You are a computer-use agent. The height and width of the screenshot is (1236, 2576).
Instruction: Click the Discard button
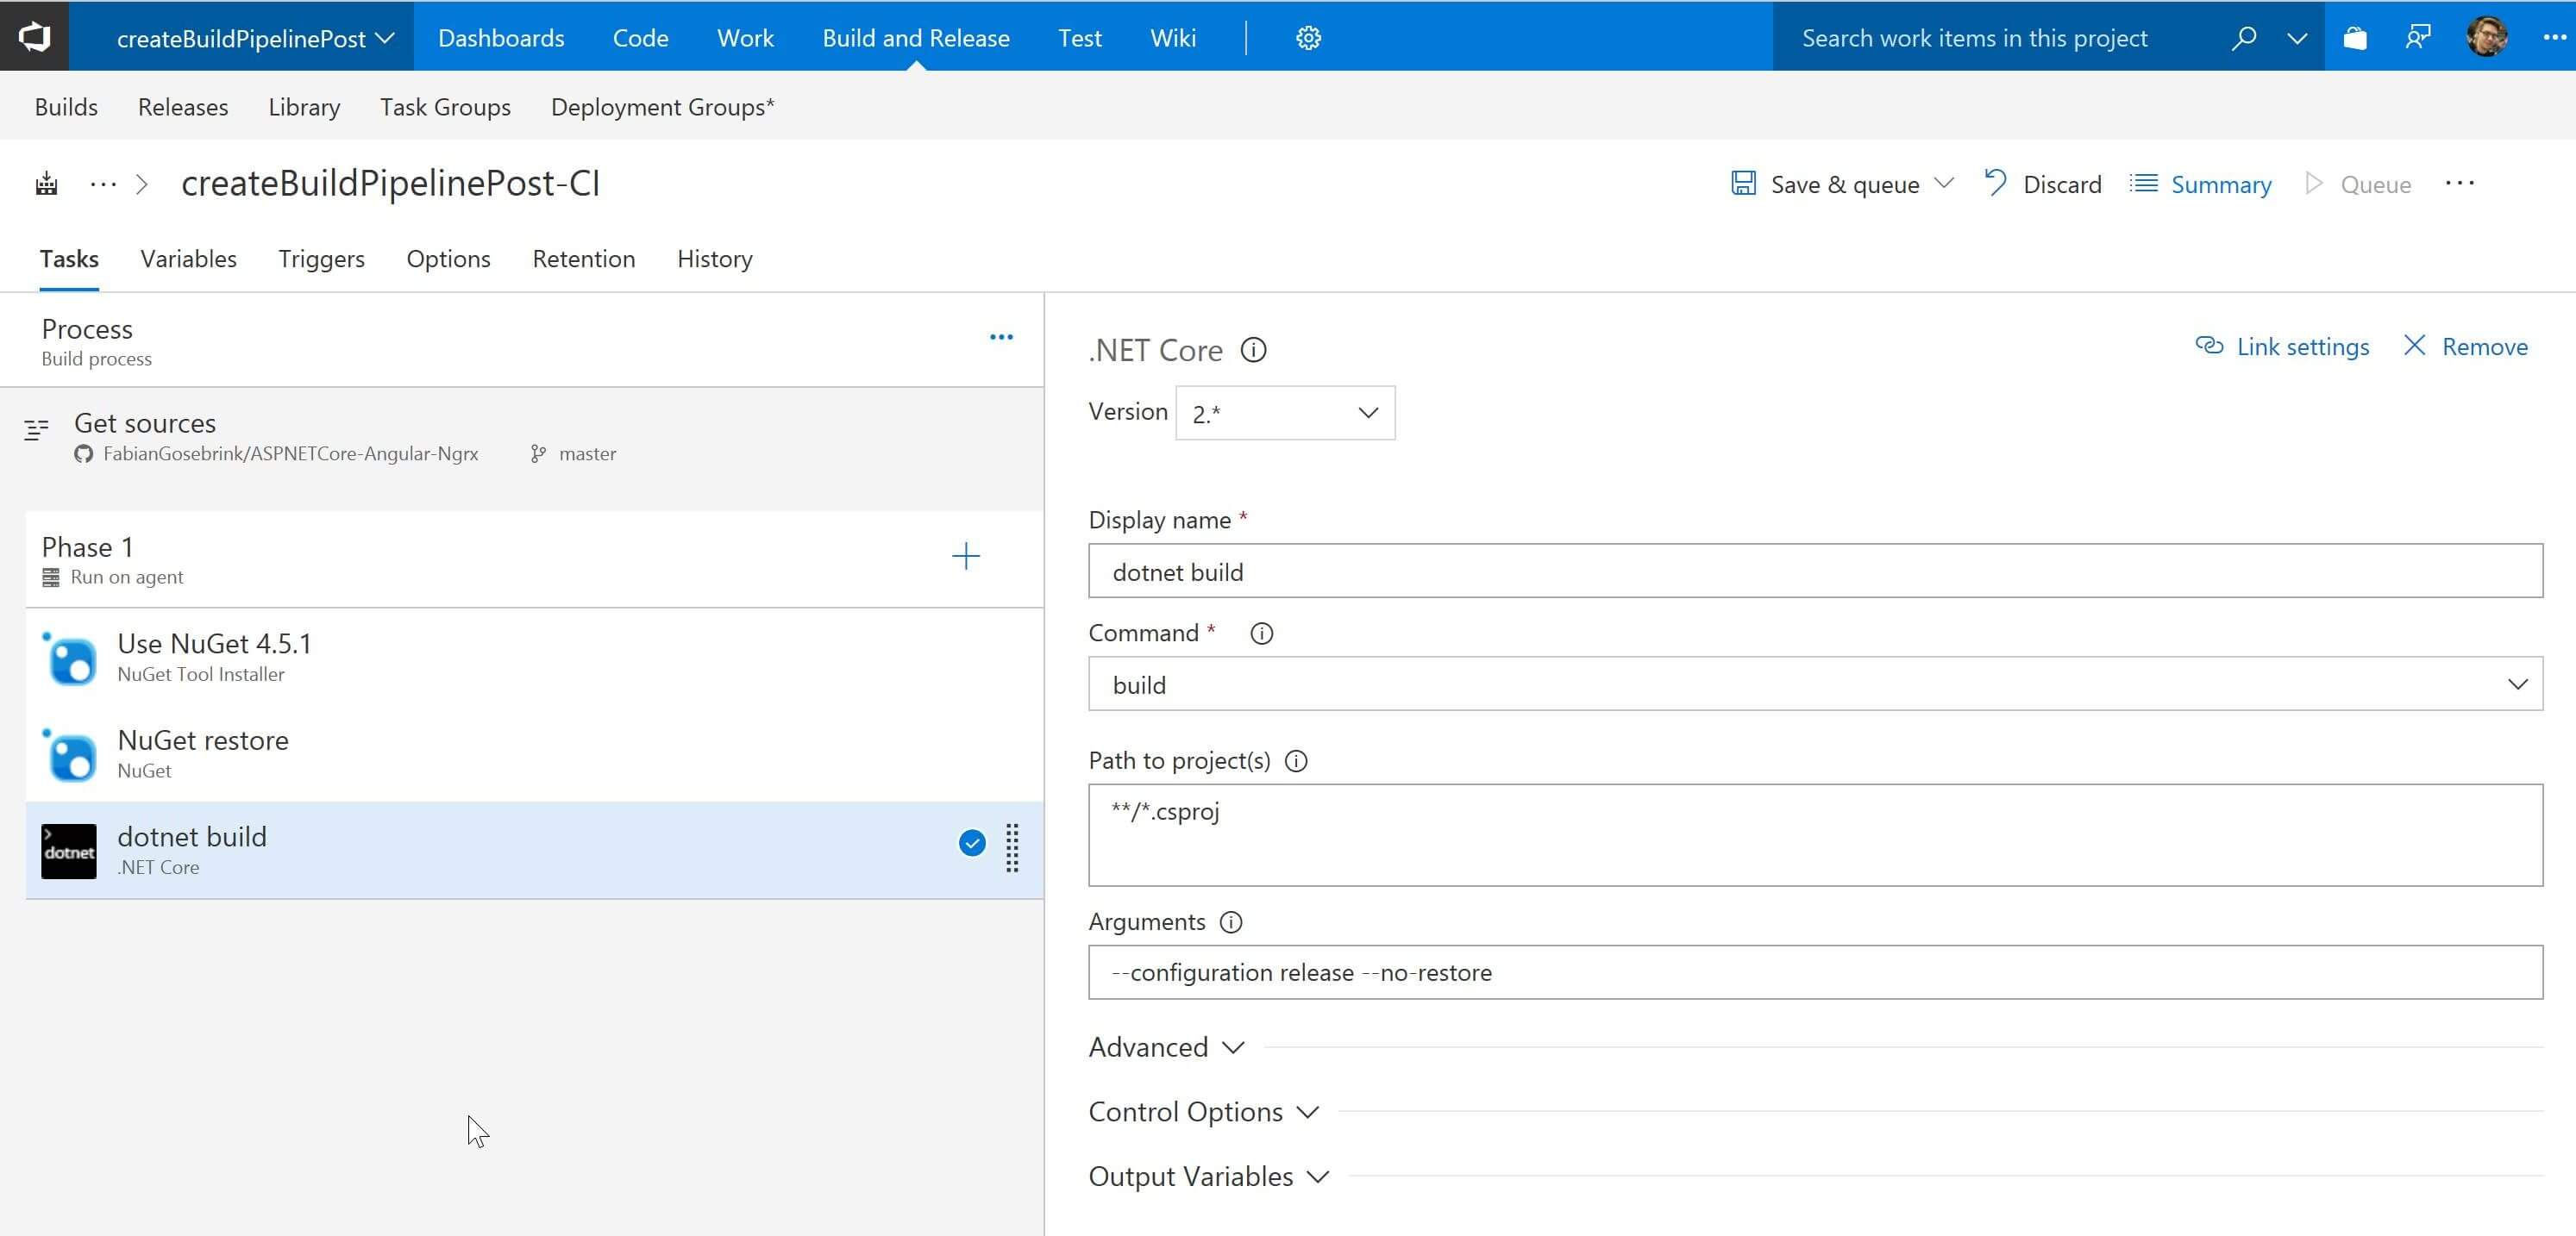click(x=2043, y=184)
